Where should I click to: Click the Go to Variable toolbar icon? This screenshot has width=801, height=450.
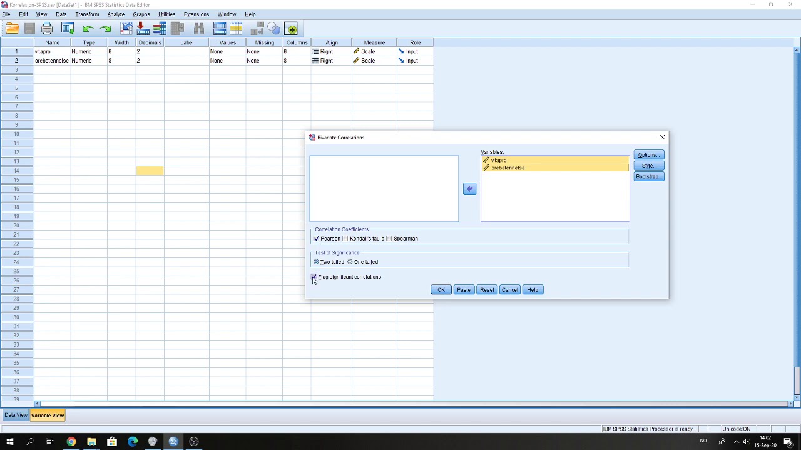143,29
